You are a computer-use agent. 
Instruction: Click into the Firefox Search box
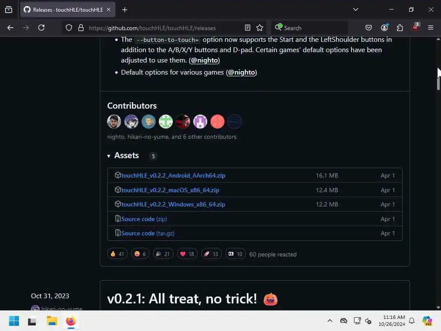[309, 28]
